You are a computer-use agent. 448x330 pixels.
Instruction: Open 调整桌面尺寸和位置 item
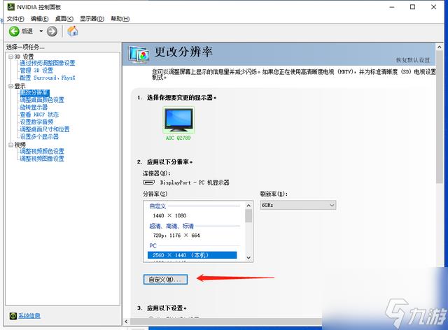pos(45,129)
